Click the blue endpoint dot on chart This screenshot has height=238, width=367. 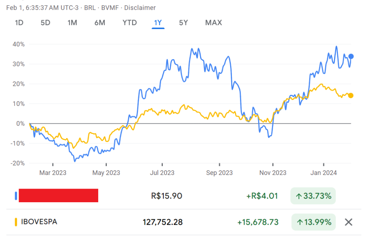[x=351, y=57]
